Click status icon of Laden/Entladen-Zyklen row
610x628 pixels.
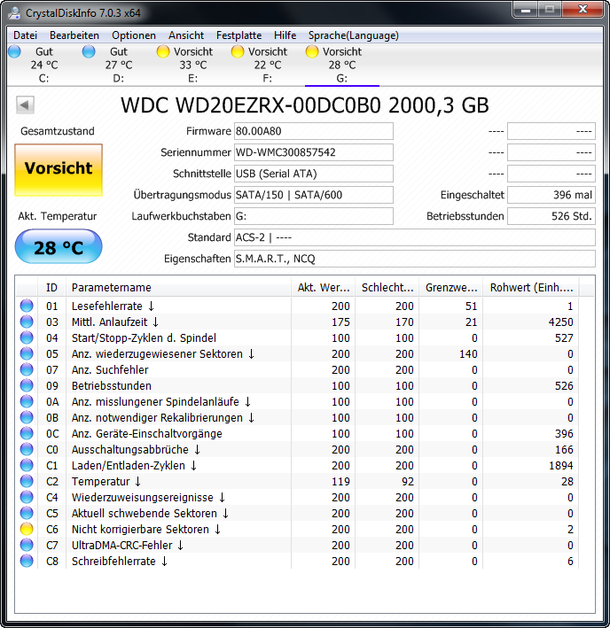(27, 465)
